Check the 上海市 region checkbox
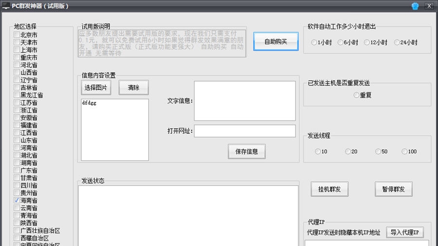This screenshot has height=246, width=438. 17,50
